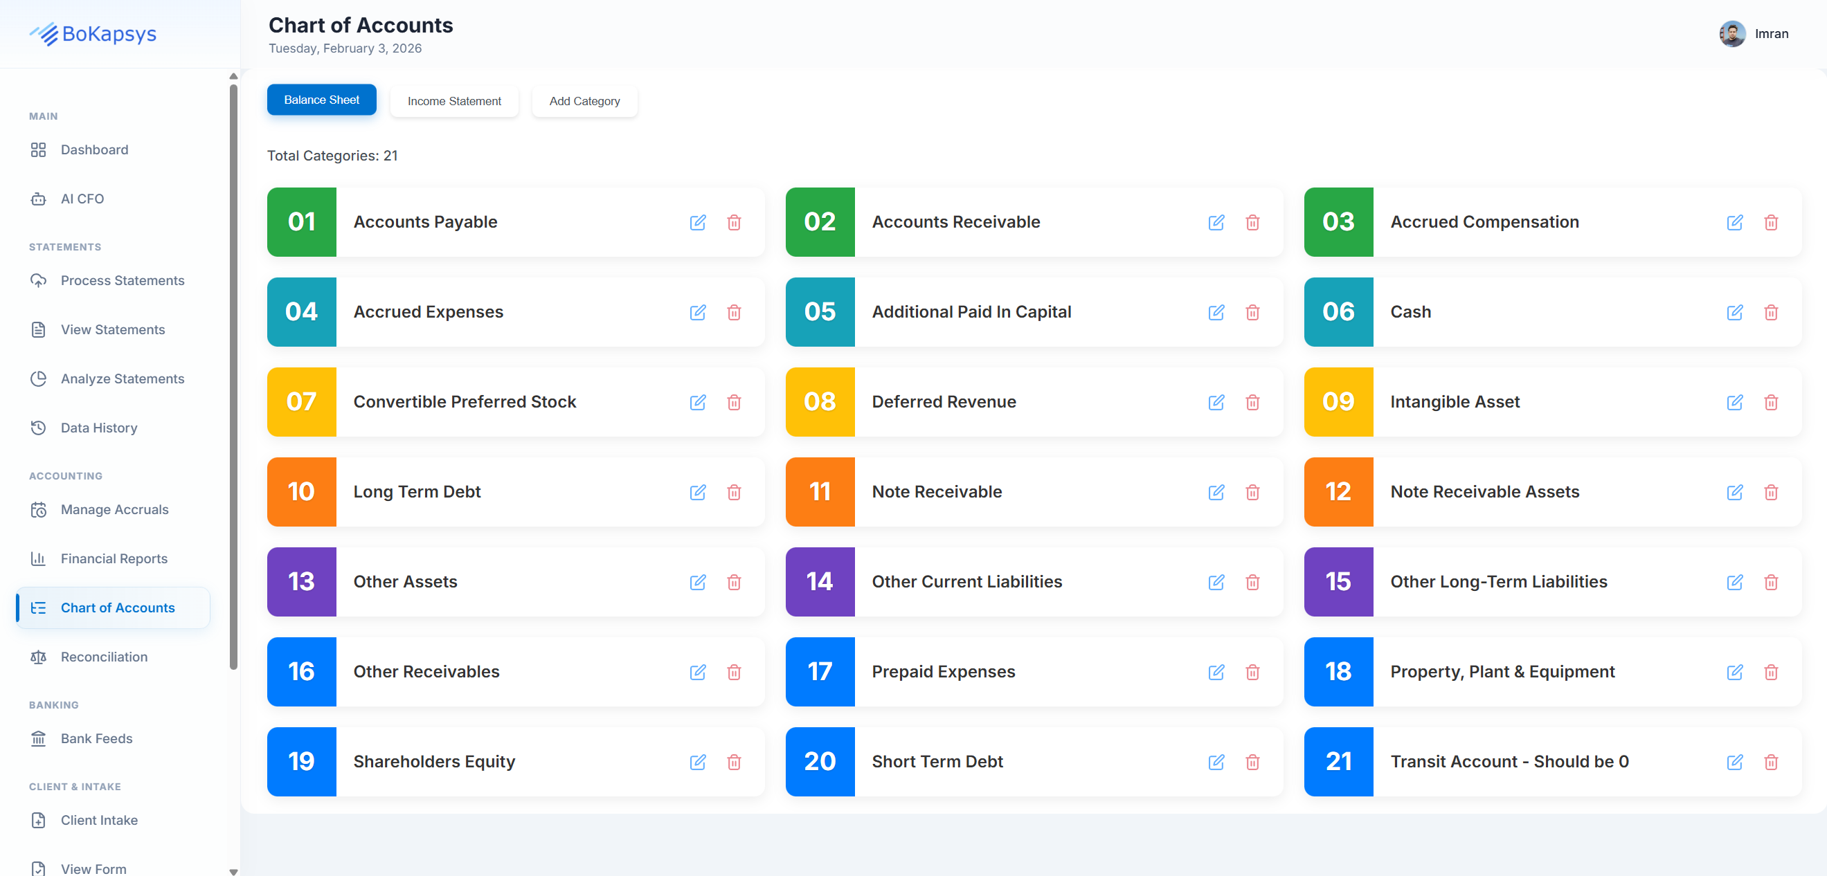Edit the Deferred Revenue category
1827x876 pixels.
click(1216, 402)
